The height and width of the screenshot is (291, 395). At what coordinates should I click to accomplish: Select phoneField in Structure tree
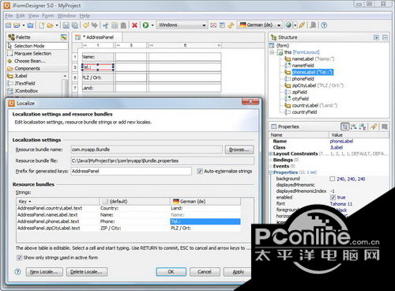point(303,79)
